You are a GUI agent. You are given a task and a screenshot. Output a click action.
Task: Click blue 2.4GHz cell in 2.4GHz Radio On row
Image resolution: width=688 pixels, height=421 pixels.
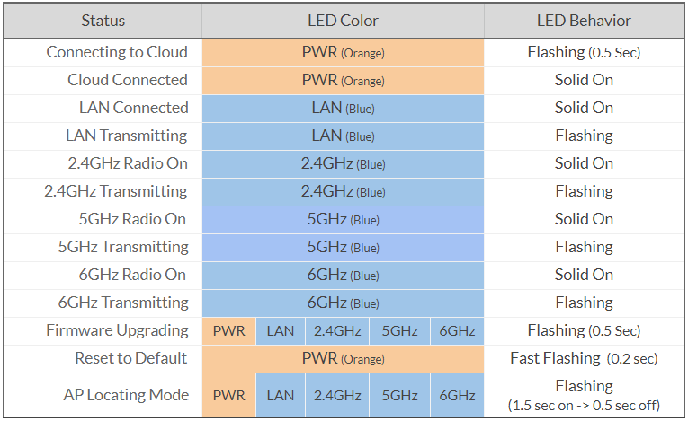click(x=343, y=163)
